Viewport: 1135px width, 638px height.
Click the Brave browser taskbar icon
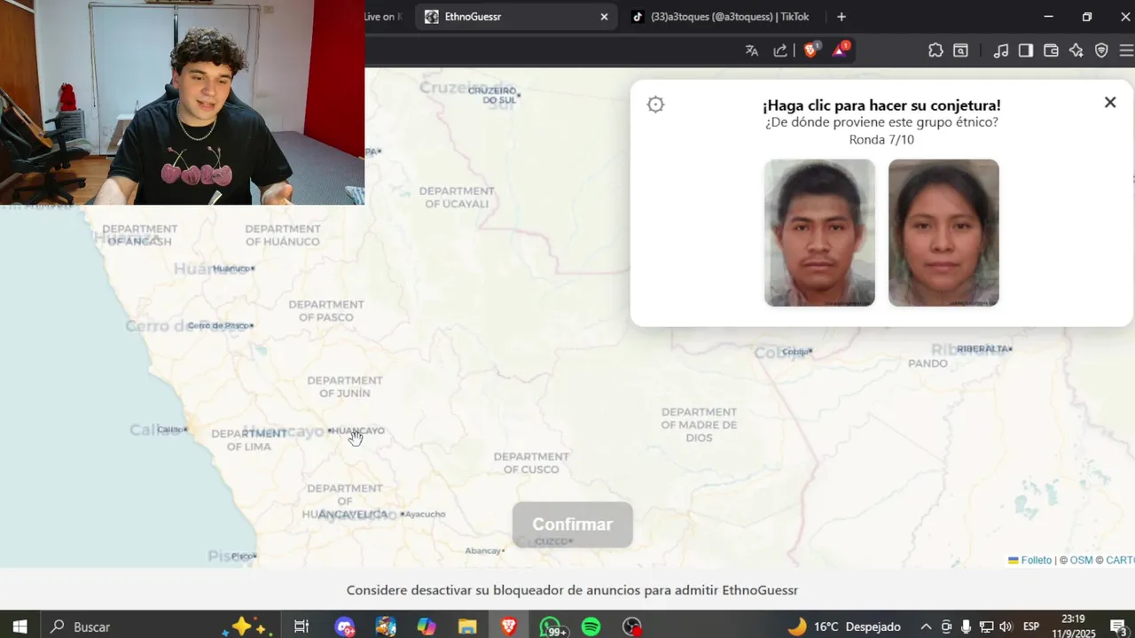(509, 626)
